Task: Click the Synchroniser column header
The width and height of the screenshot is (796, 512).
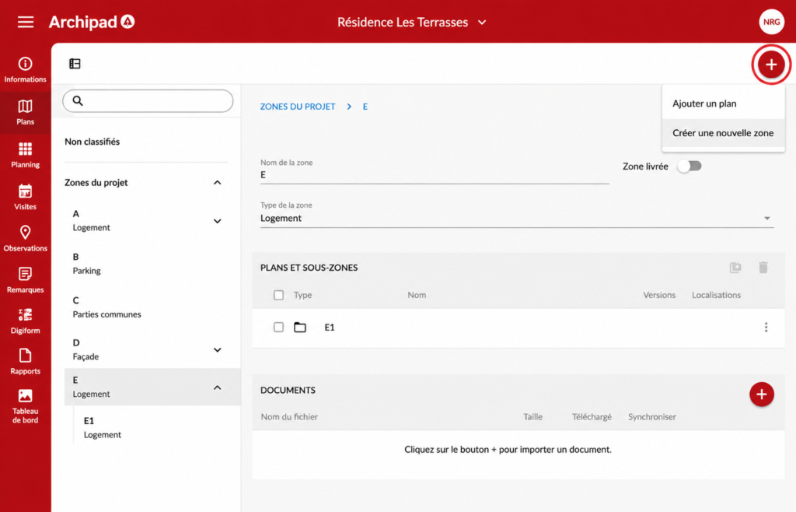Action: pos(652,417)
